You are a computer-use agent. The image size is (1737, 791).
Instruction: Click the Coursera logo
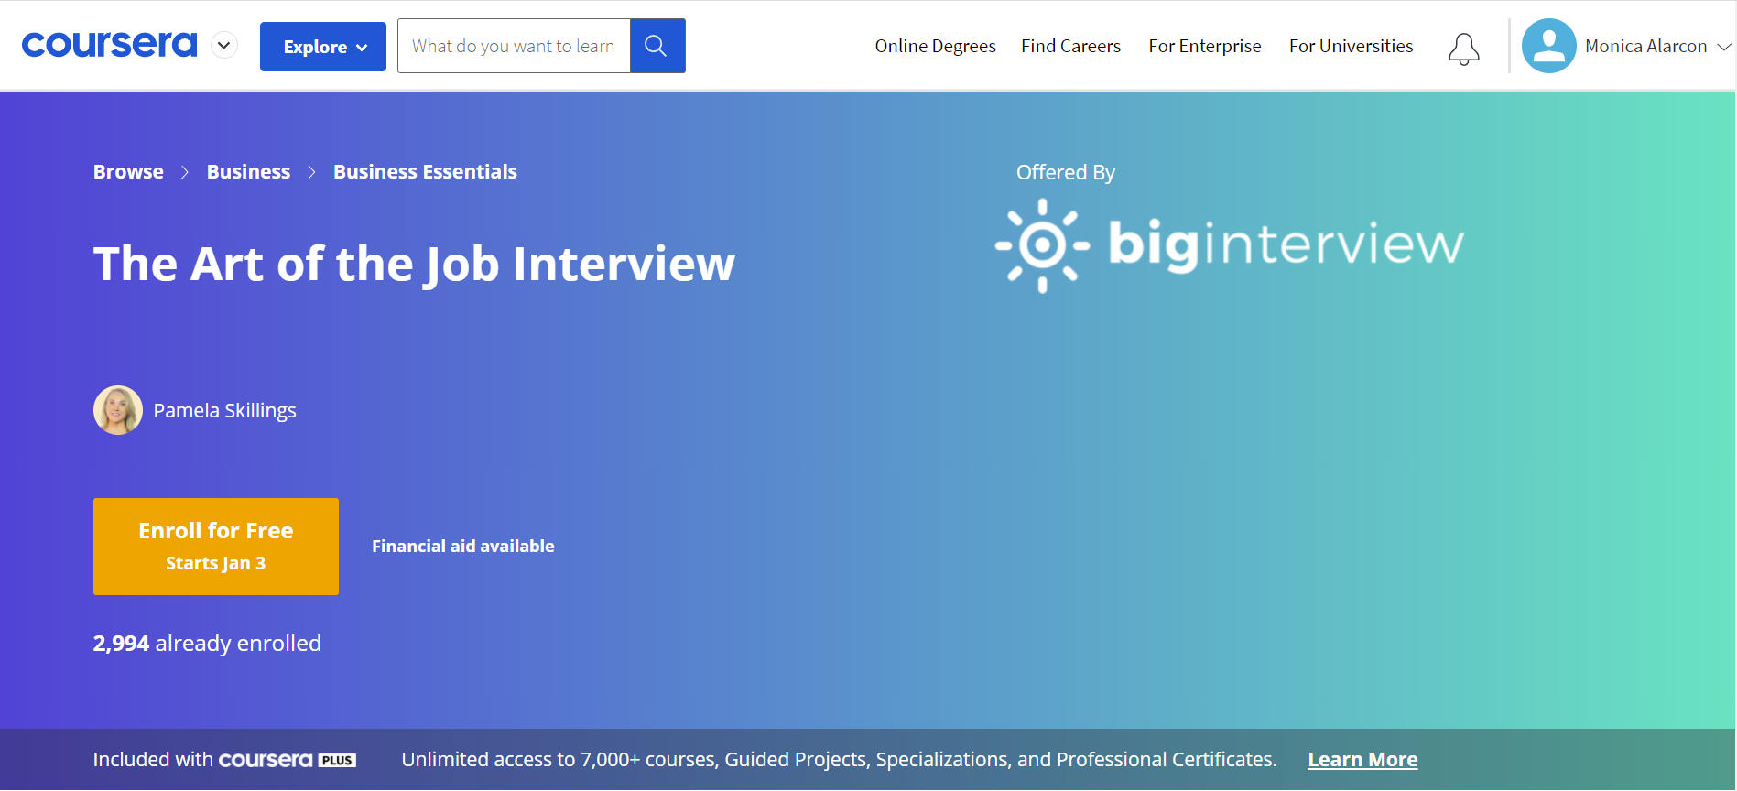tap(109, 45)
